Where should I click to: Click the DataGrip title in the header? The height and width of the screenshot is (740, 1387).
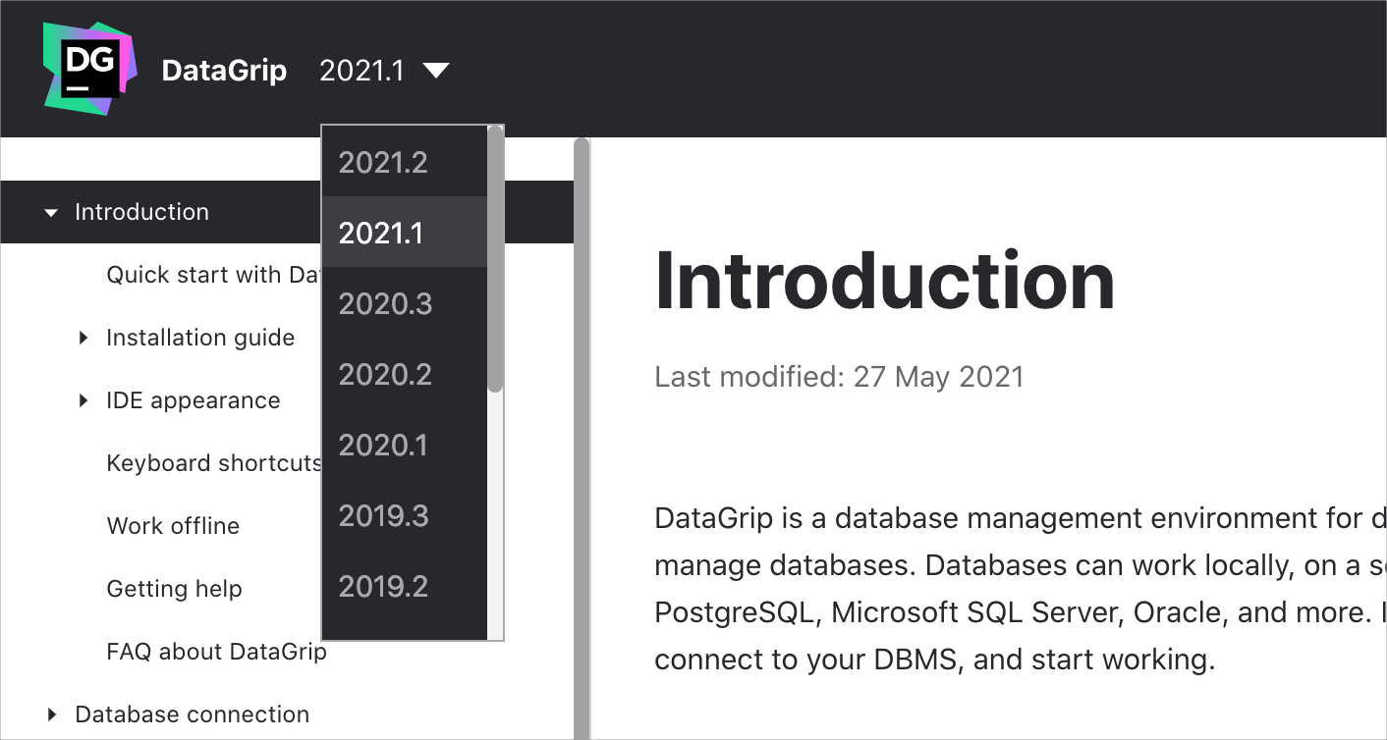pyautogui.click(x=224, y=70)
